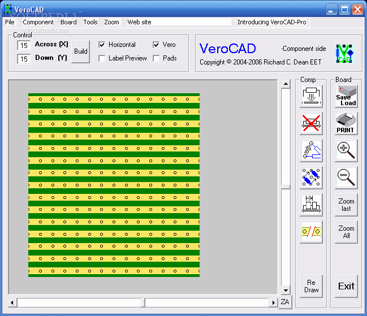Open the File menu

click(x=10, y=22)
